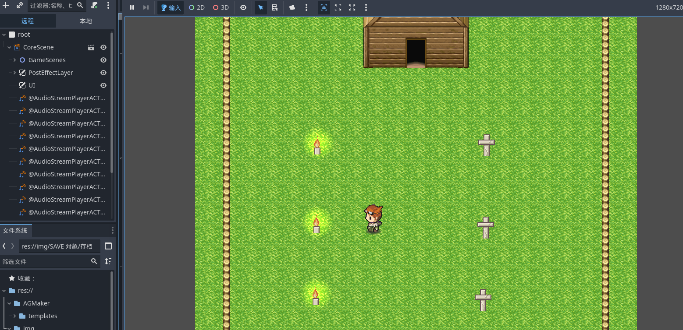Image resolution: width=683 pixels, height=330 pixels.
Task: Collapse the root node arrow
Action: pos(4,35)
